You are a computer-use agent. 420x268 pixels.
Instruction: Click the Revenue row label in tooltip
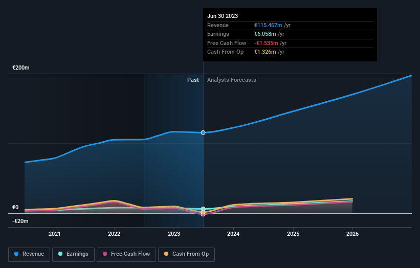pyautogui.click(x=218, y=25)
